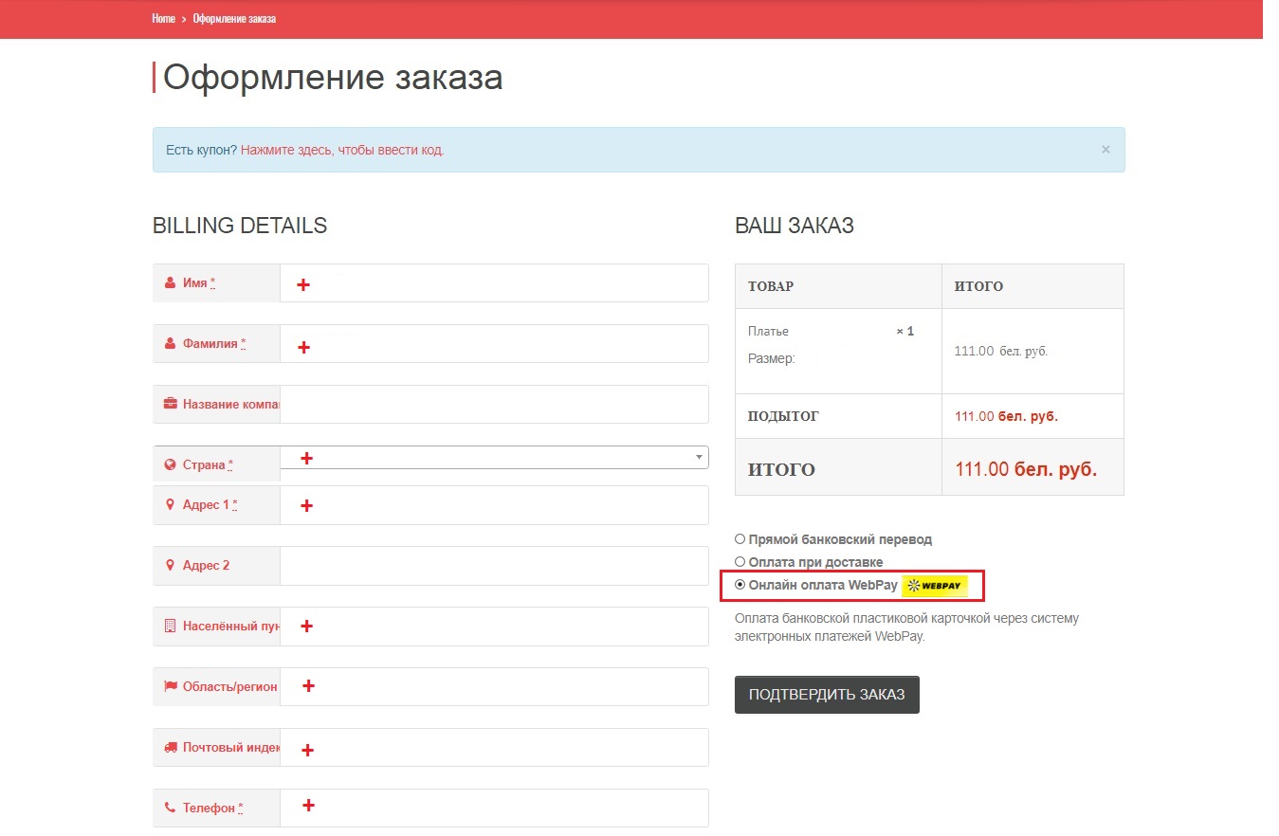Click the ПОДТВЕРДИТЬ ЗАКАЗ button
This screenshot has width=1279, height=836.
[x=826, y=694]
